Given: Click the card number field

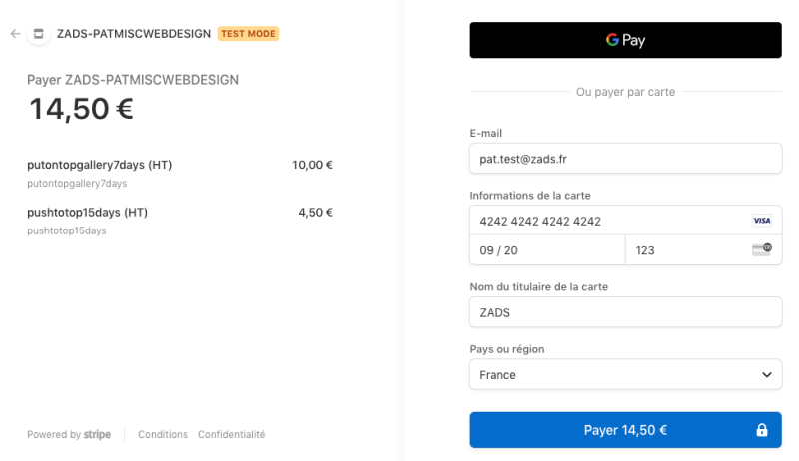Looking at the screenshot, I should [609, 221].
